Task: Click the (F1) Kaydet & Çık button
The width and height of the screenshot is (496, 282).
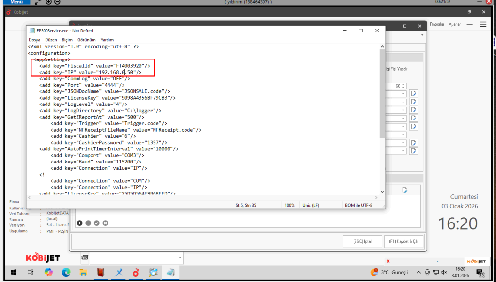Action: tap(403, 241)
